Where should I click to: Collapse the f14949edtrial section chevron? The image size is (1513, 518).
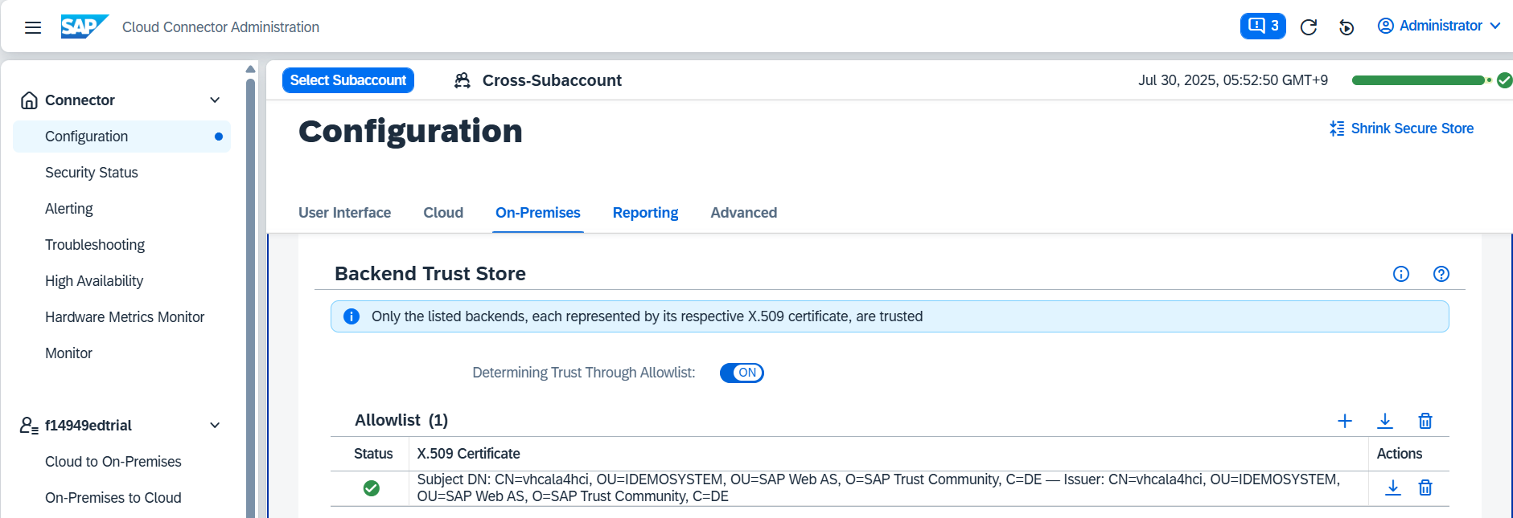(x=215, y=426)
